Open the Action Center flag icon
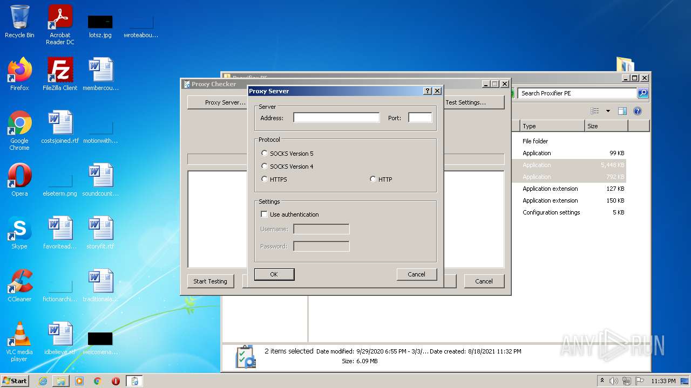Viewport: 691px width, 388px height. point(639,381)
